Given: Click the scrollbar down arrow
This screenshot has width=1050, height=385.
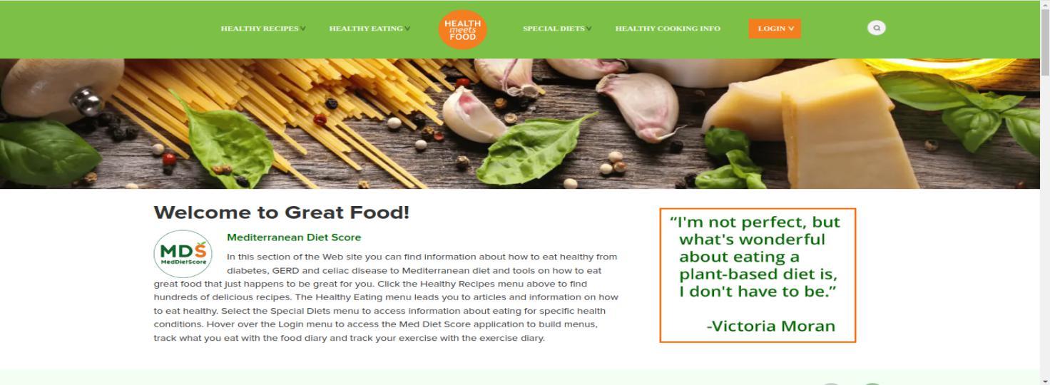Looking at the screenshot, I should pyautogui.click(x=1045, y=380).
